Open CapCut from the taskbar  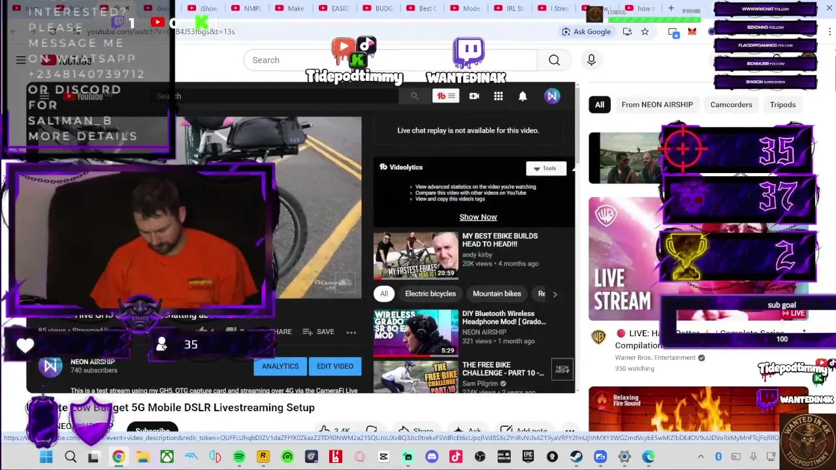coord(383,457)
